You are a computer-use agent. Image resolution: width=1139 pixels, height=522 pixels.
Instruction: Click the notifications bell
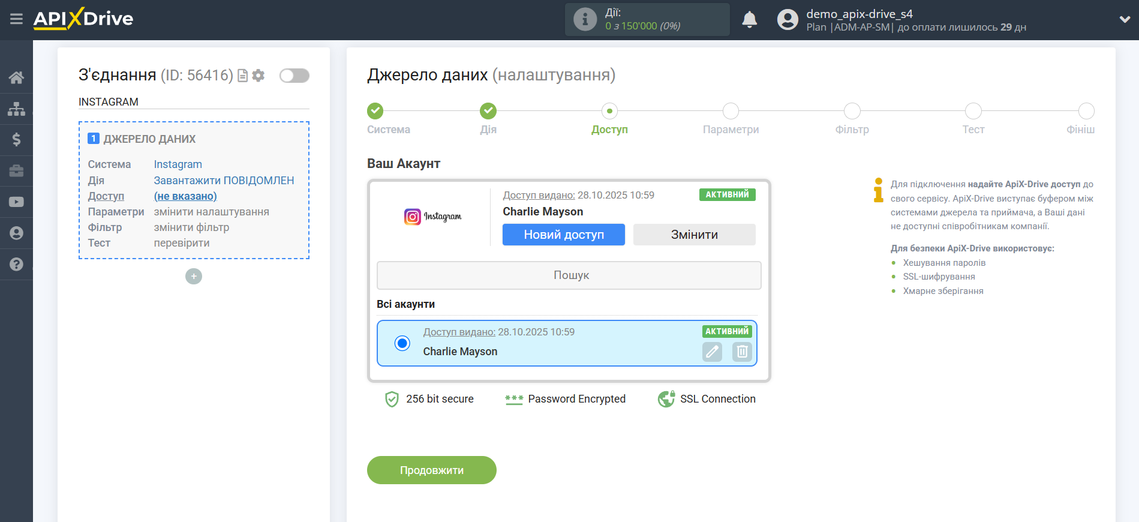pyautogui.click(x=749, y=20)
